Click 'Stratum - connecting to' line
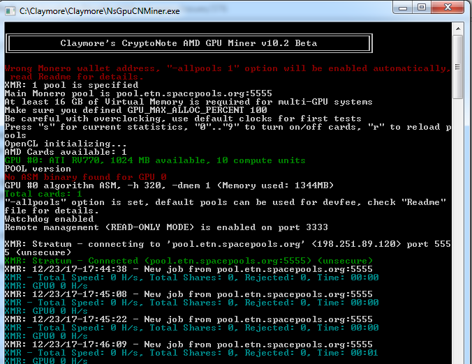This screenshot has width=472, height=364. tap(228, 248)
